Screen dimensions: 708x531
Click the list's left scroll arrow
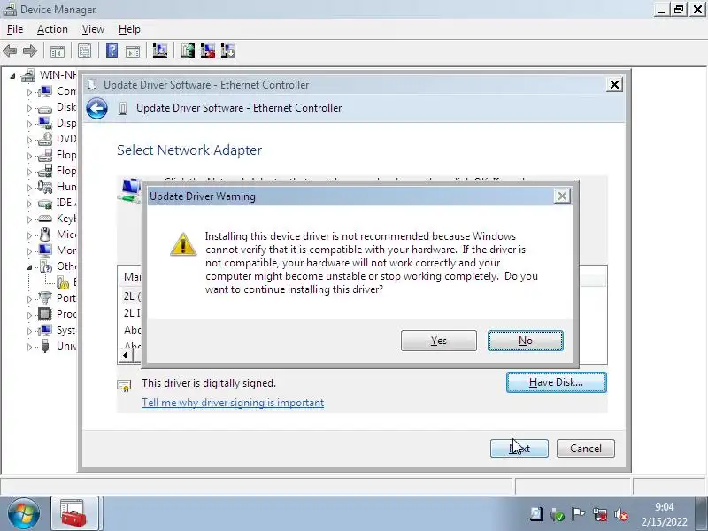point(125,356)
